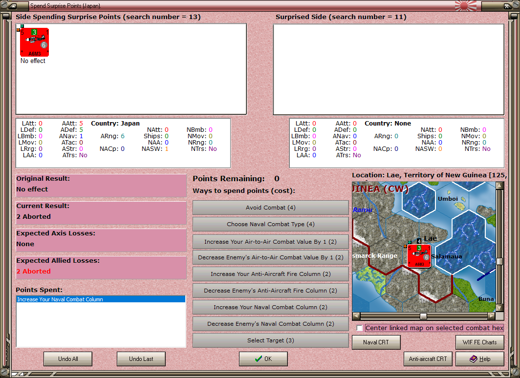
Task: Click the Surprised Side empty unit panel
Action: 389,69
